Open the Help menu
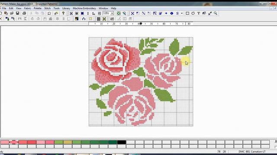The width and height of the screenshot is (277, 155). click(113, 8)
